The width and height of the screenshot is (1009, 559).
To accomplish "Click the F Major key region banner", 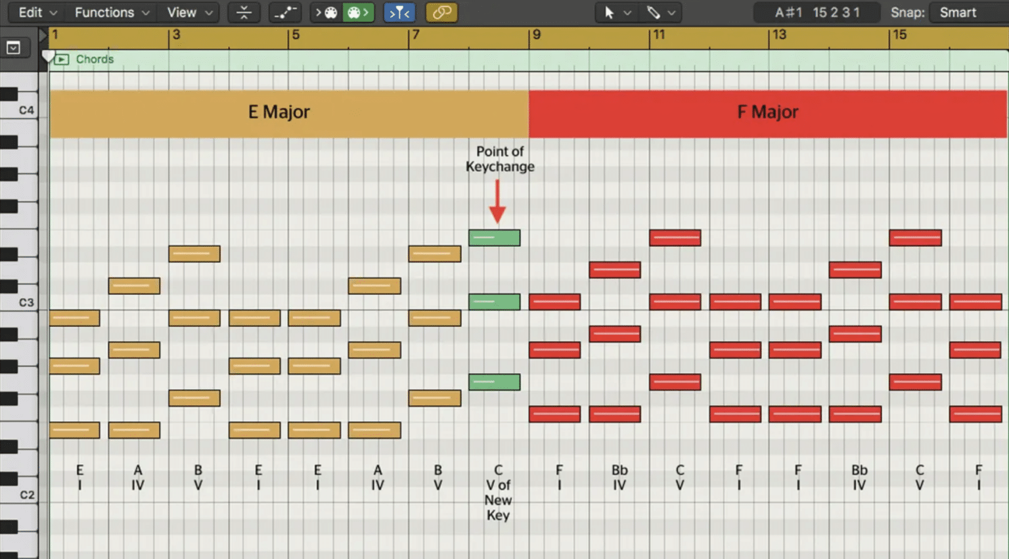I will point(767,112).
